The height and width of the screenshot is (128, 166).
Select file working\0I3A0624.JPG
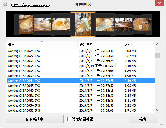click(x=81, y=51)
